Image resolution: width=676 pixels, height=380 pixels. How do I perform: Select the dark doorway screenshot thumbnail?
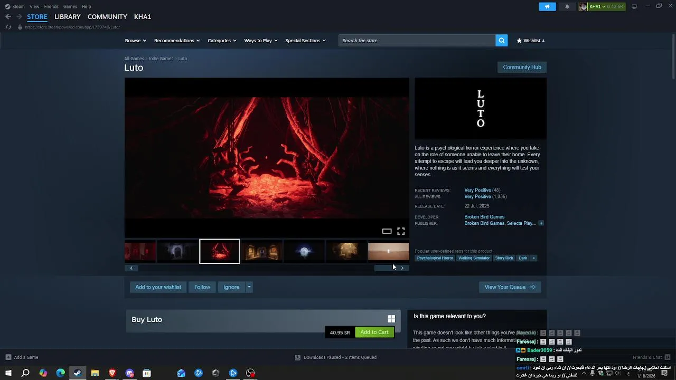tap(177, 252)
